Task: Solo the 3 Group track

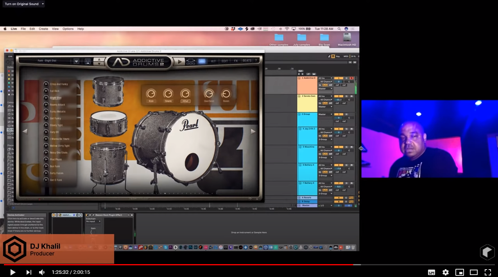Action: (x=346, y=114)
